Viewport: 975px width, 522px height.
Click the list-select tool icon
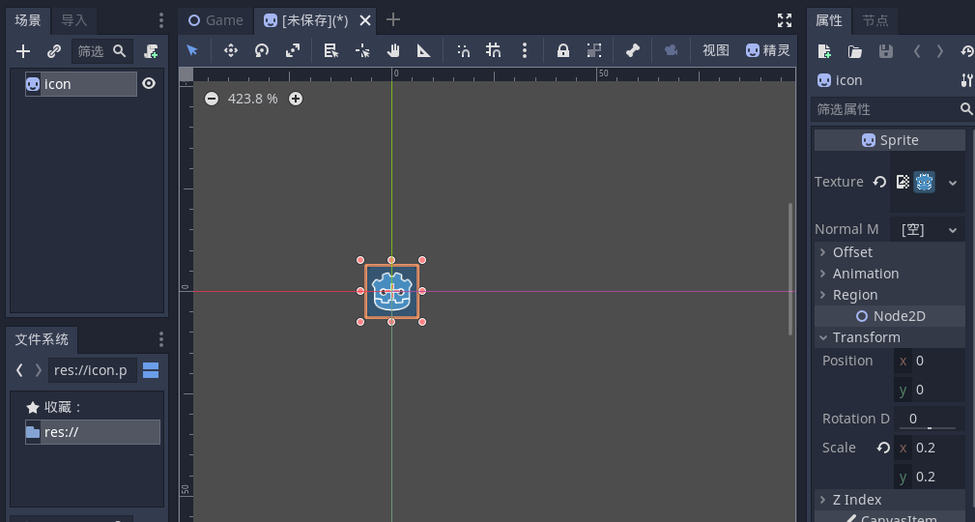pyautogui.click(x=330, y=50)
